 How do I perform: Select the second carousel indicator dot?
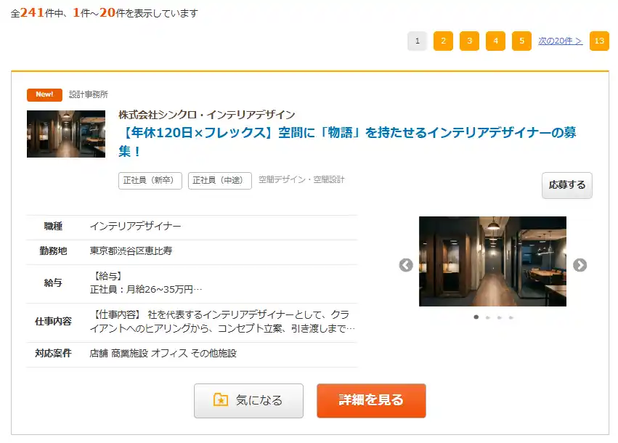tap(487, 317)
